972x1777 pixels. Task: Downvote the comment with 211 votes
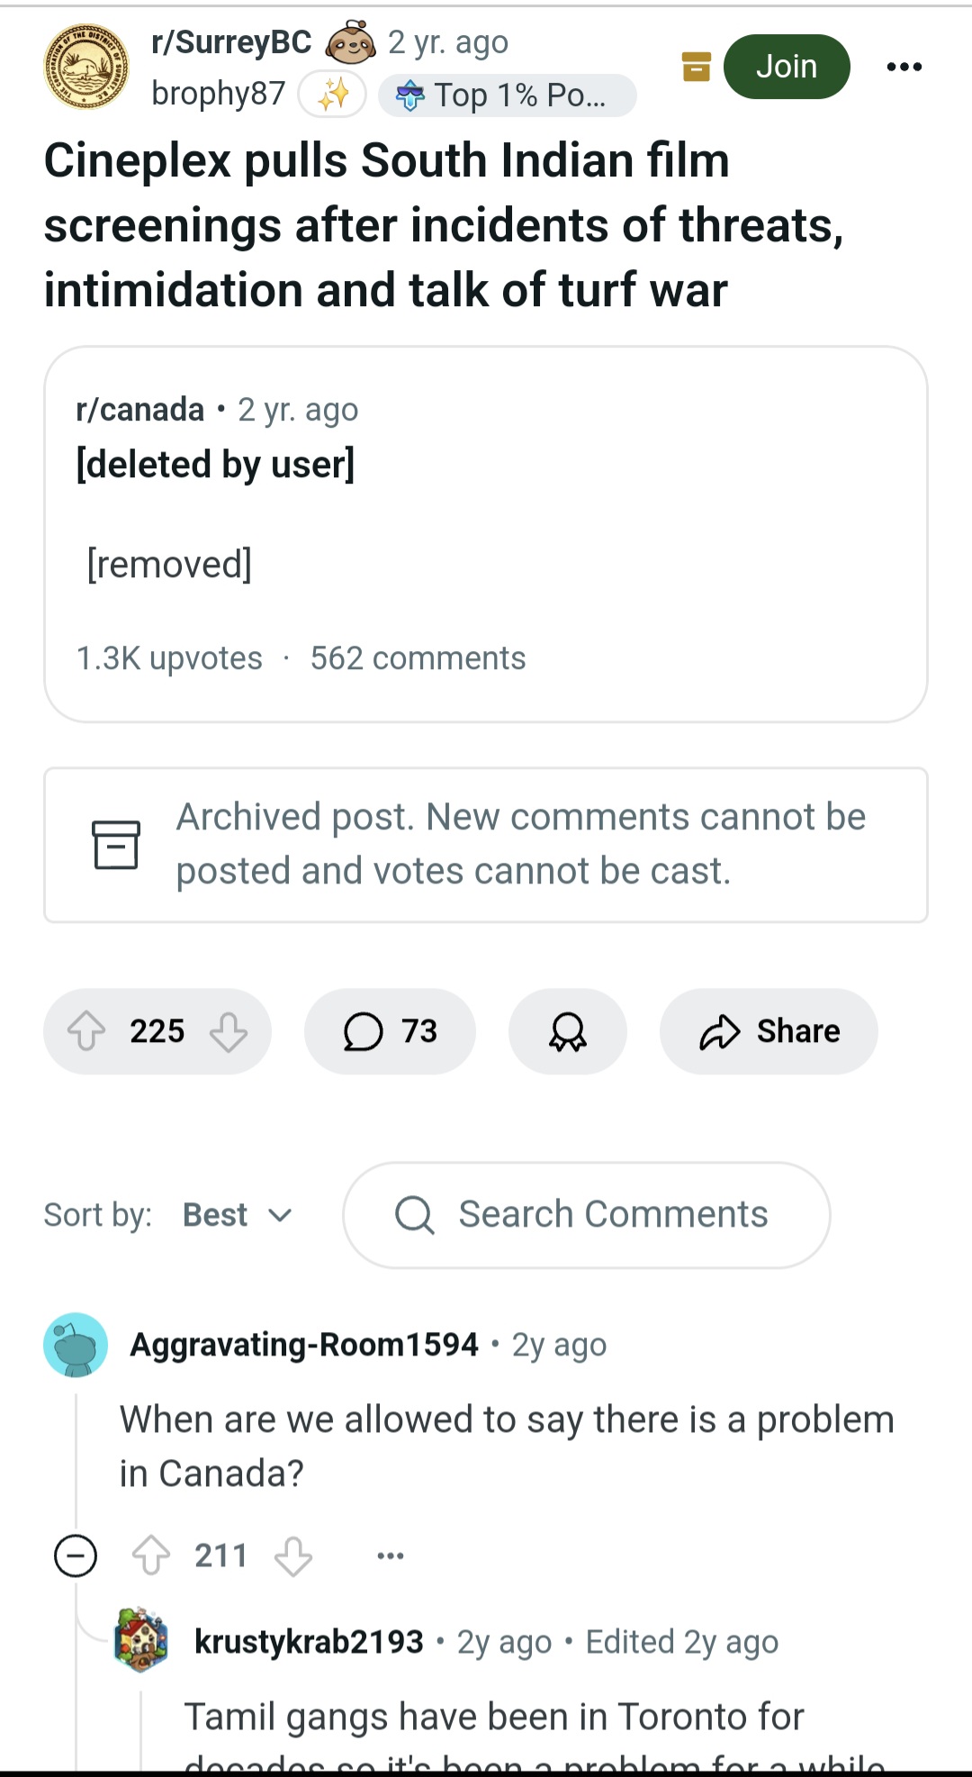click(293, 1555)
